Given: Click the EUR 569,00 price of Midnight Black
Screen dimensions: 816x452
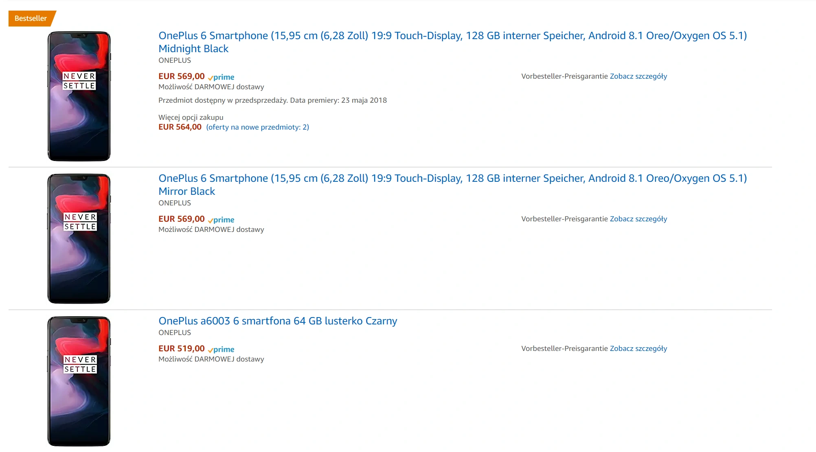Looking at the screenshot, I should click(x=182, y=76).
